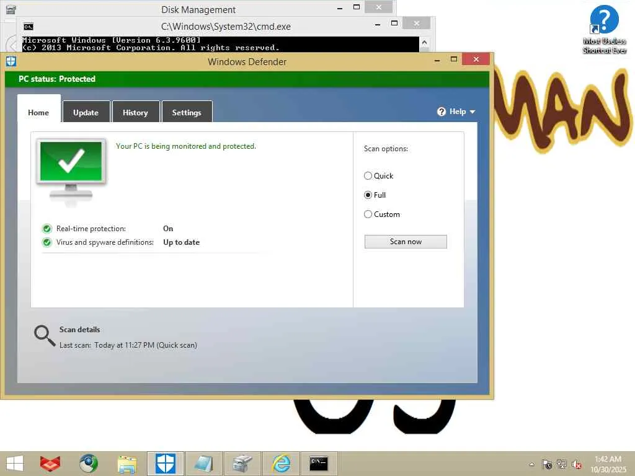635x476 pixels.
Task: Launch Internet Explorer from the taskbar
Action: tap(281, 464)
